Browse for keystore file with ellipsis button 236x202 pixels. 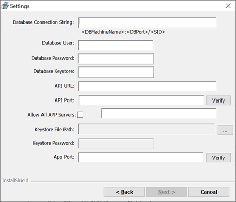tap(225, 130)
